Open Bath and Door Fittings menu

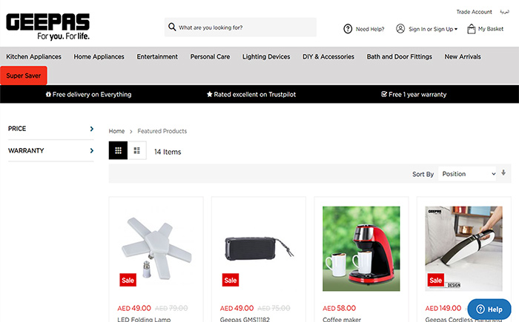coord(400,56)
